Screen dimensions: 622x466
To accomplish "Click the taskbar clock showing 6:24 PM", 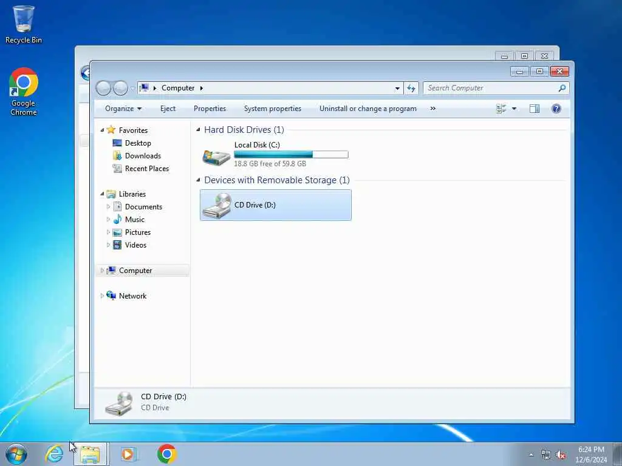I will tap(591, 454).
